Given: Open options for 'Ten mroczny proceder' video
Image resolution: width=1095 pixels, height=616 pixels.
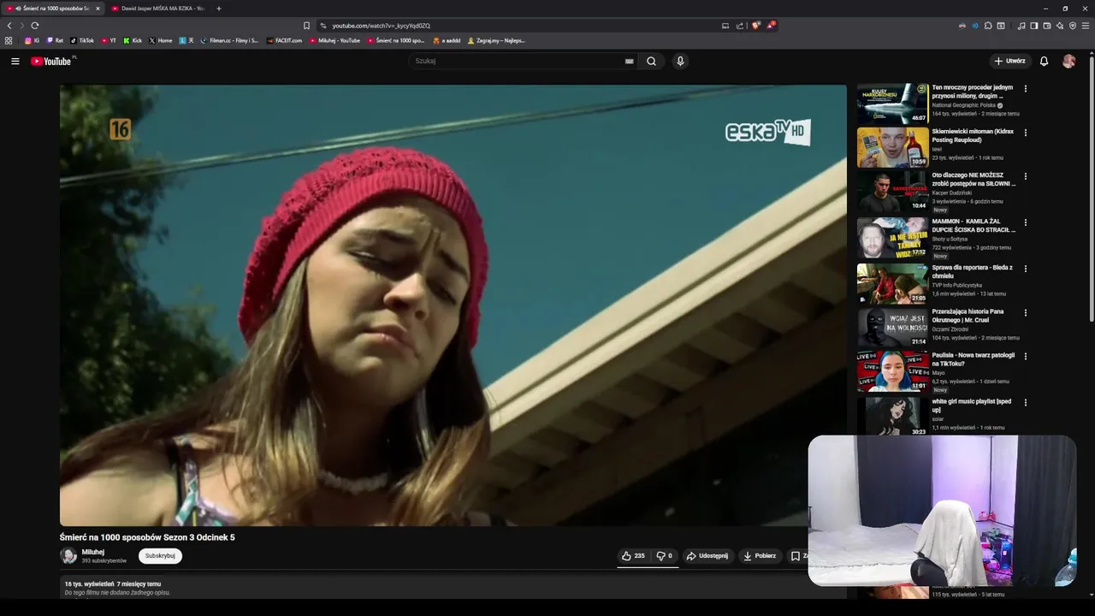Looking at the screenshot, I should pos(1026,88).
